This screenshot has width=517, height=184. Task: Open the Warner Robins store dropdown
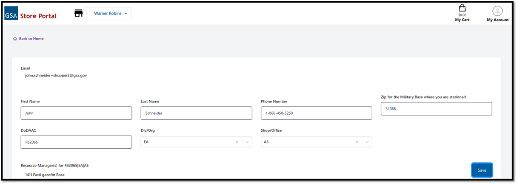(x=109, y=13)
